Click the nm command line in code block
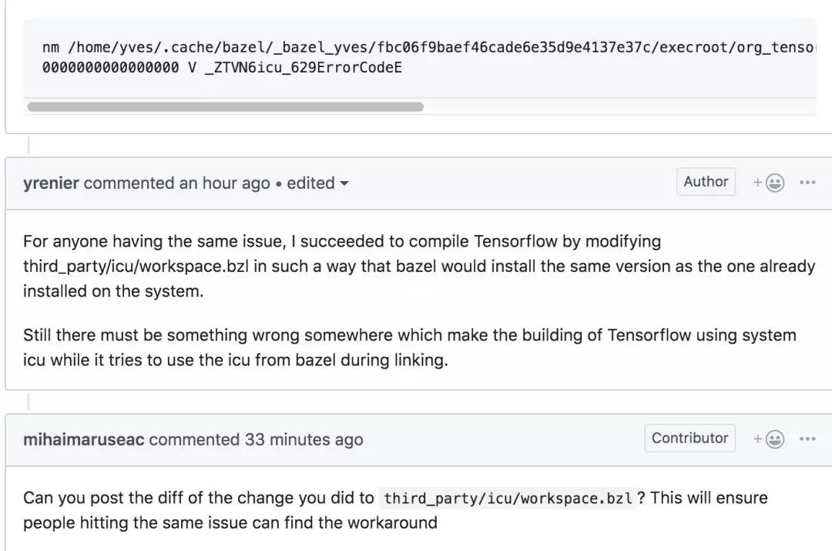832x551 pixels. pos(429,47)
